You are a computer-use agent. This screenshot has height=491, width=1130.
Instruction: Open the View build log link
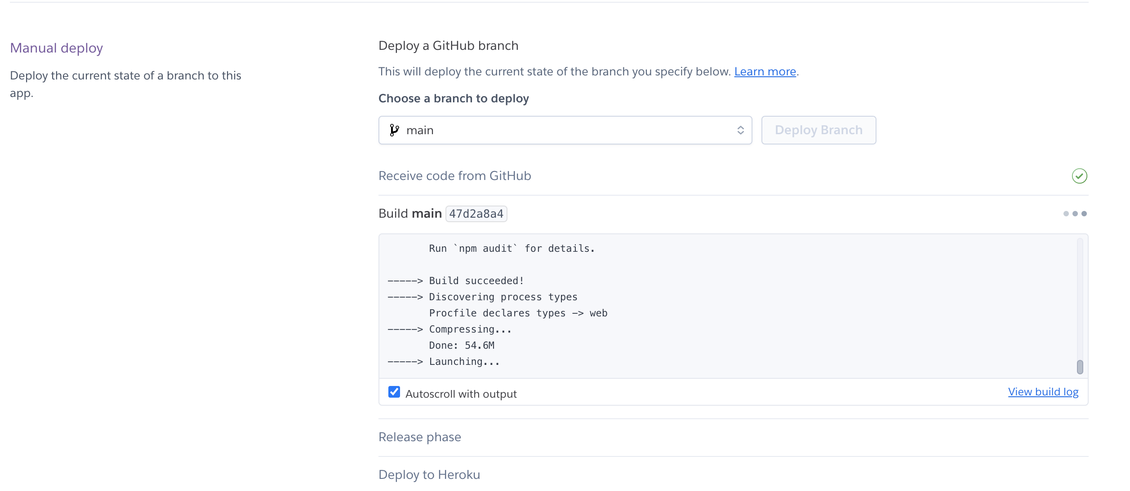1043,392
